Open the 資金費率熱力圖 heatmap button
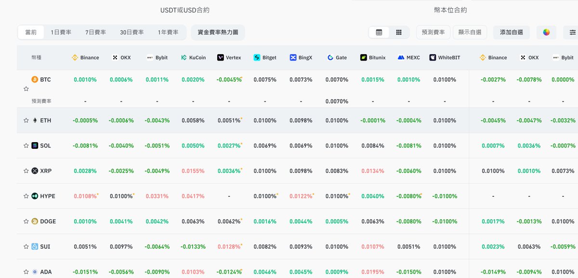 (x=218, y=32)
